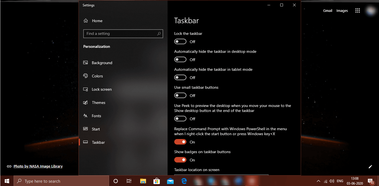
Task: Select Taskbar in the Personalization menu
Action: coord(98,142)
